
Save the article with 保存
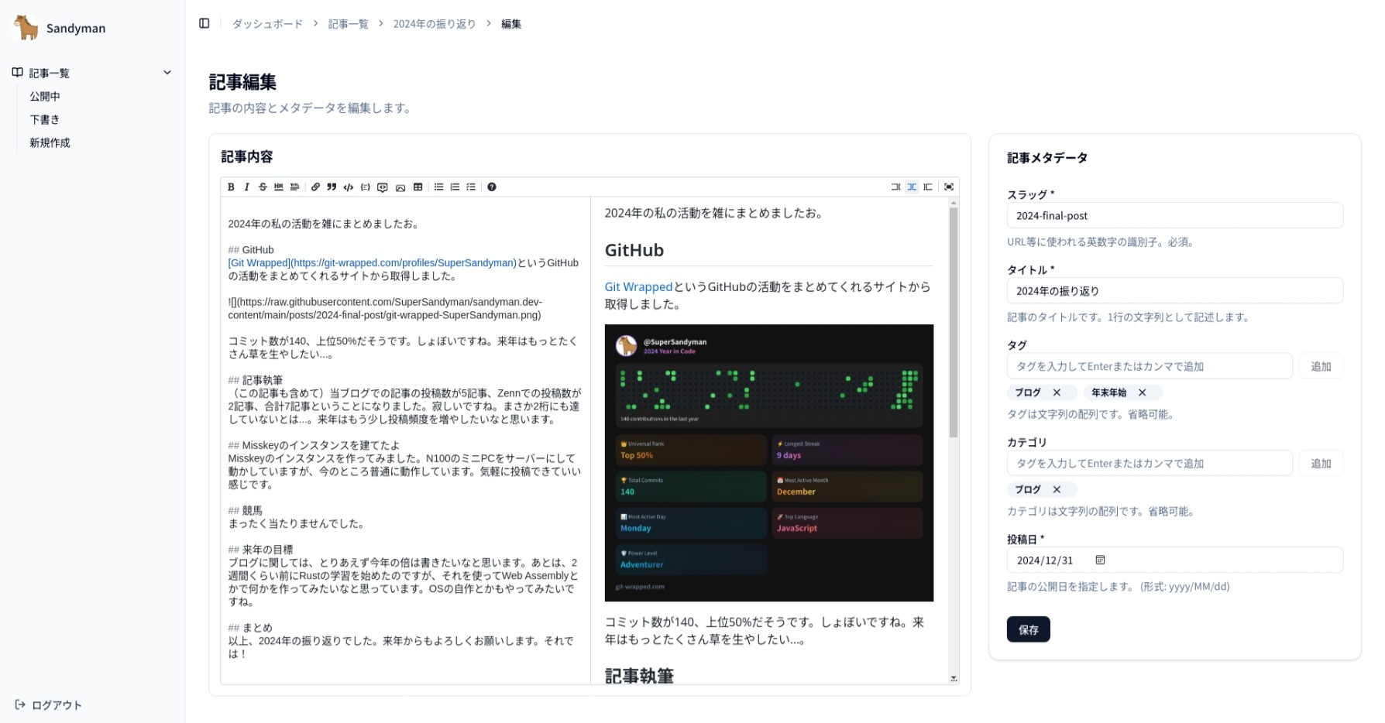coord(1028,629)
